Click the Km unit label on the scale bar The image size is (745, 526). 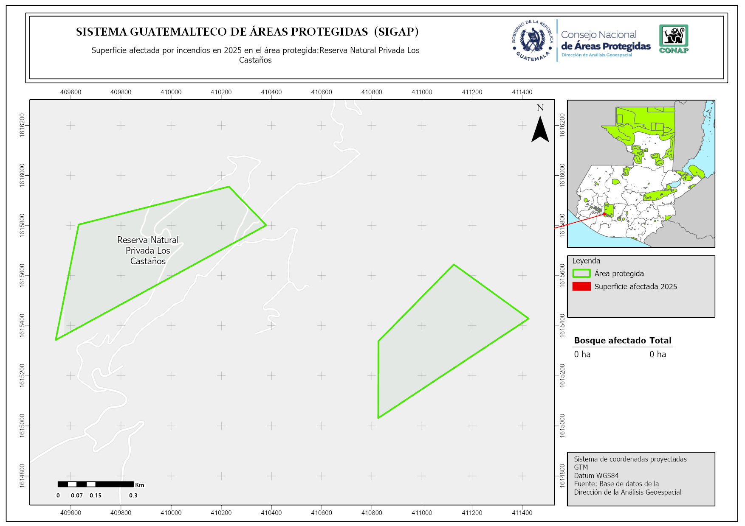(x=140, y=485)
